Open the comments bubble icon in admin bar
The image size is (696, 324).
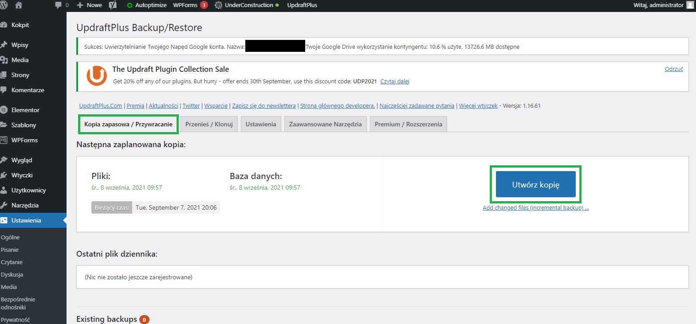[x=58, y=5]
